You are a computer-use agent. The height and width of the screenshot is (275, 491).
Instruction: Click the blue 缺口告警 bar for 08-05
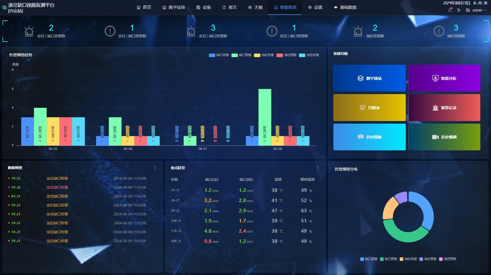(x=28, y=131)
